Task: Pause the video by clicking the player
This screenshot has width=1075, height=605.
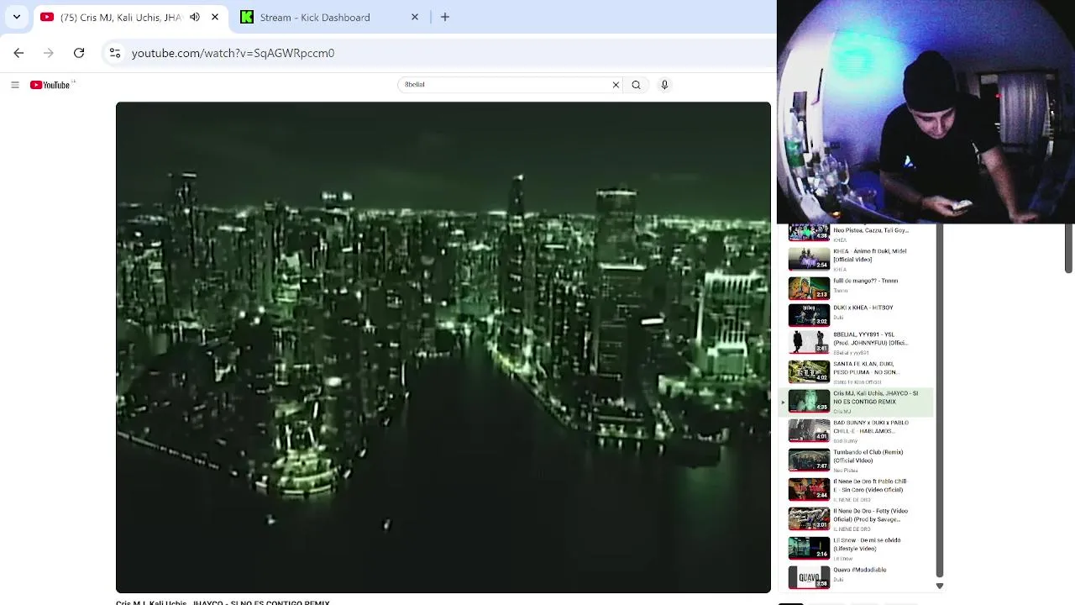Action: pyautogui.click(x=443, y=347)
